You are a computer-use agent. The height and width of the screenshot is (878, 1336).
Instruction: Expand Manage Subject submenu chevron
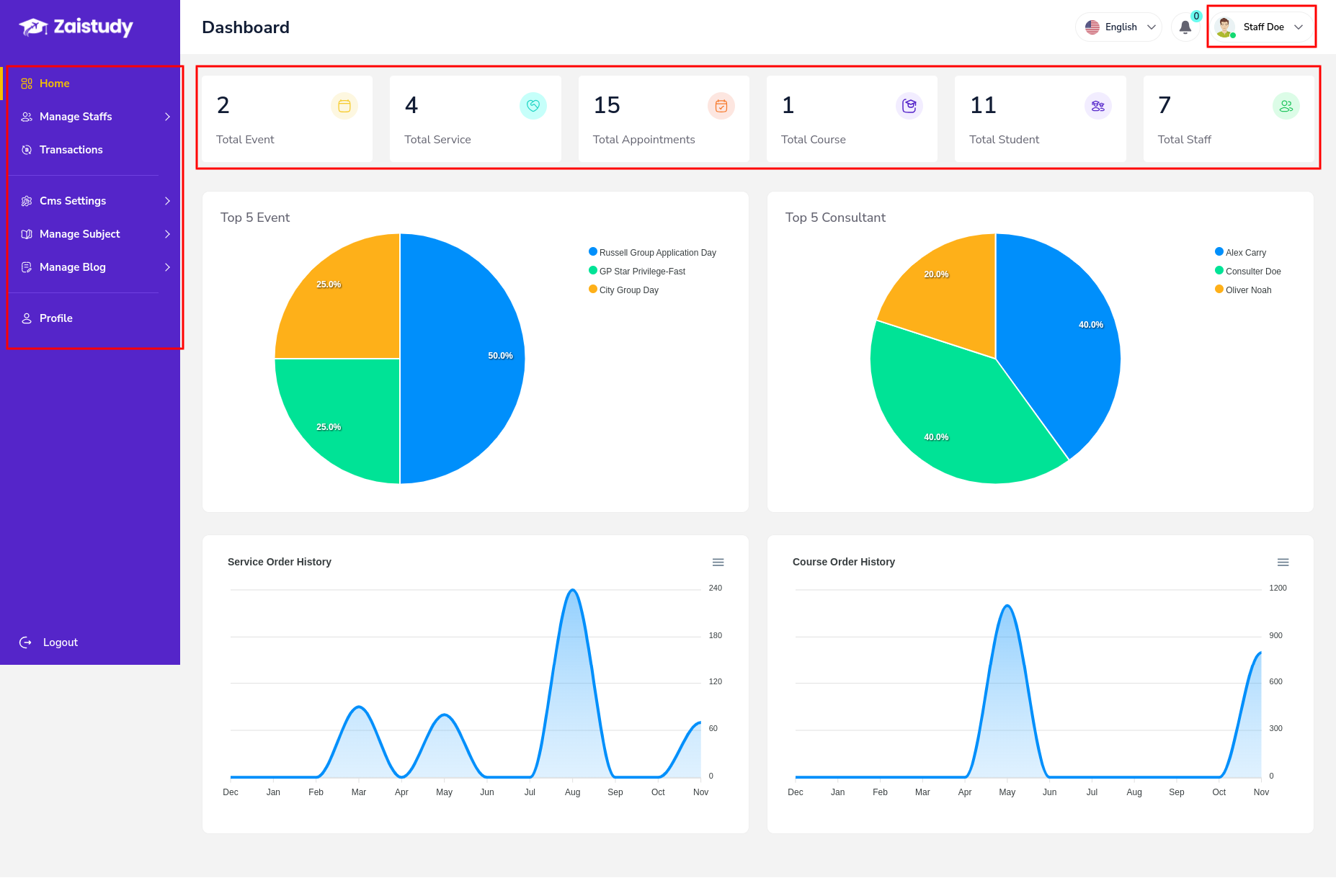coord(167,234)
